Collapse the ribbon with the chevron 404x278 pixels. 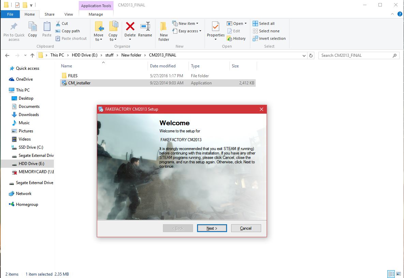392,14
